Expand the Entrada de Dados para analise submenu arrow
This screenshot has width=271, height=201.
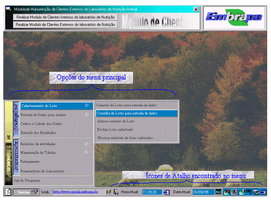coord(87,114)
